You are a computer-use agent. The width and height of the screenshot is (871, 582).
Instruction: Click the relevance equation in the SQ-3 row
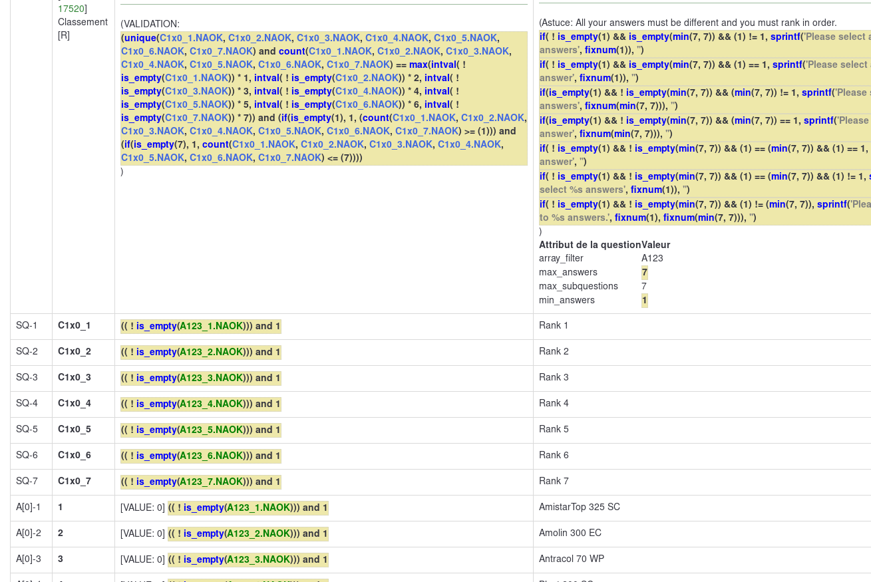(x=201, y=378)
